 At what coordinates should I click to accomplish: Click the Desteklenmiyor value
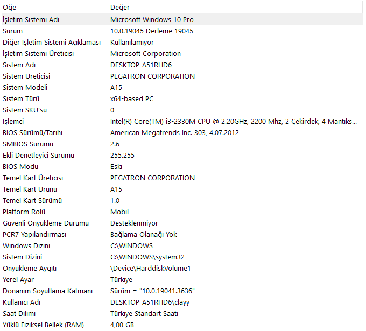[134, 223]
